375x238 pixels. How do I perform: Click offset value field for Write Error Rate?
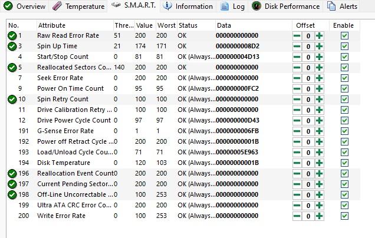[308, 216]
